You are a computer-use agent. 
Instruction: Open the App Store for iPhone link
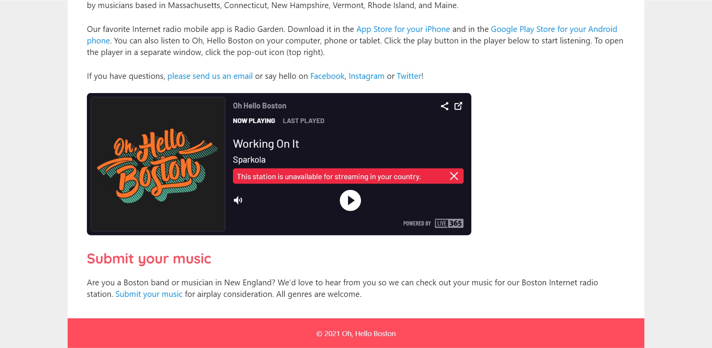coord(403,29)
